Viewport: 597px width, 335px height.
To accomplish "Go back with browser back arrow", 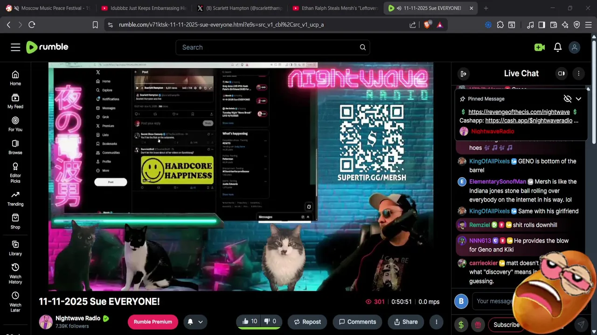I will (x=8, y=25).
